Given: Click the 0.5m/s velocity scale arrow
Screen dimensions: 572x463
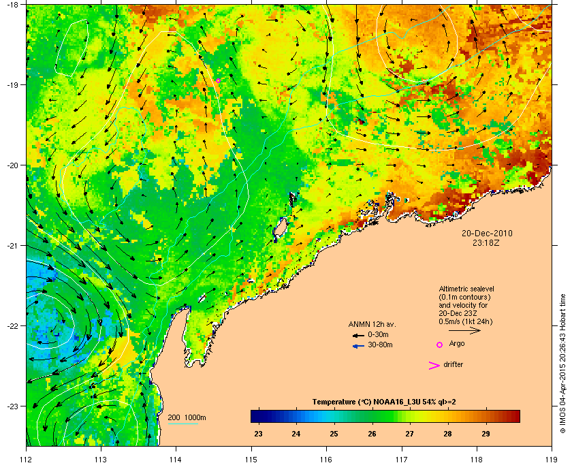Looking at the screenshot, I should click(464, 330).
